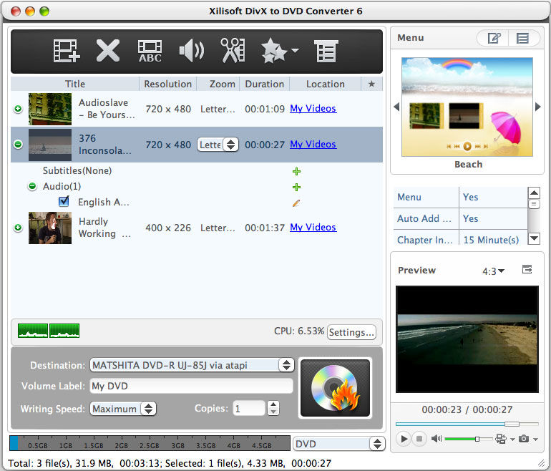The image size is (551, 471).
Task: Open the clip scissors tool
Action: tap(232, 51)
